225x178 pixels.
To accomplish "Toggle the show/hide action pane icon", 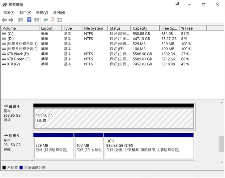I will point(36,20).
